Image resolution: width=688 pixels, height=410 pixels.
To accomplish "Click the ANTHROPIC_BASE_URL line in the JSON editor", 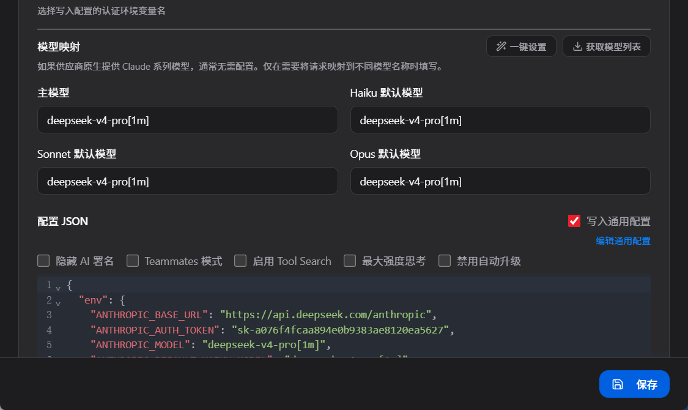I will click(x=264, y=315).
